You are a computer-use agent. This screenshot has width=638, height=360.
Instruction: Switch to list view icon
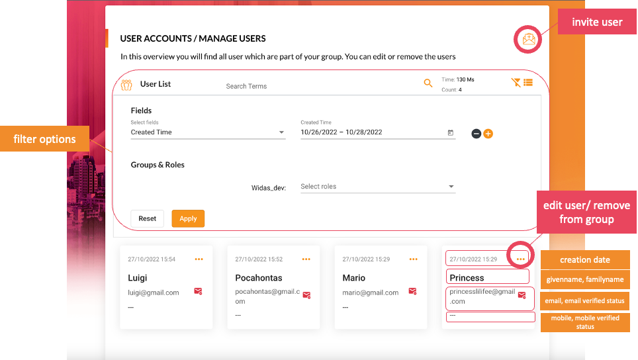(x=528, y=83)
